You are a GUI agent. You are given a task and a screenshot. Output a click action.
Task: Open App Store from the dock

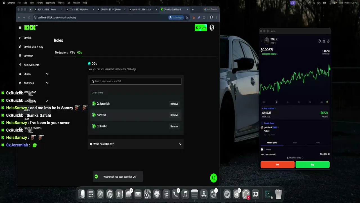(204, 194)
